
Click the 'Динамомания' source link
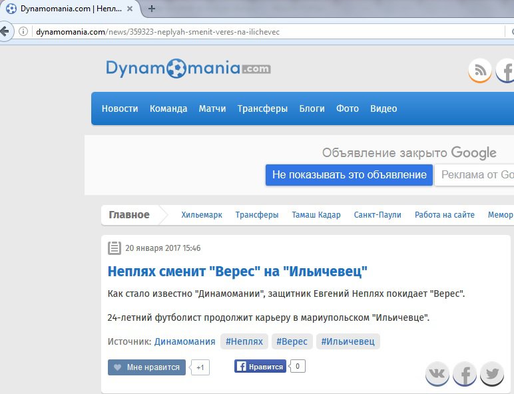(184, 341)
